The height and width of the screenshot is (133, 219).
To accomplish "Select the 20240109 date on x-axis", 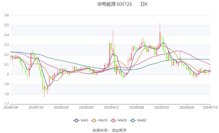I will pos(11,108).
